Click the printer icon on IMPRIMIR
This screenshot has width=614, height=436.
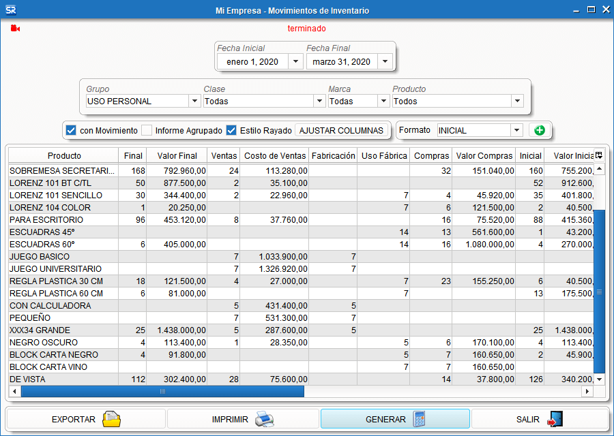point(264,419)
